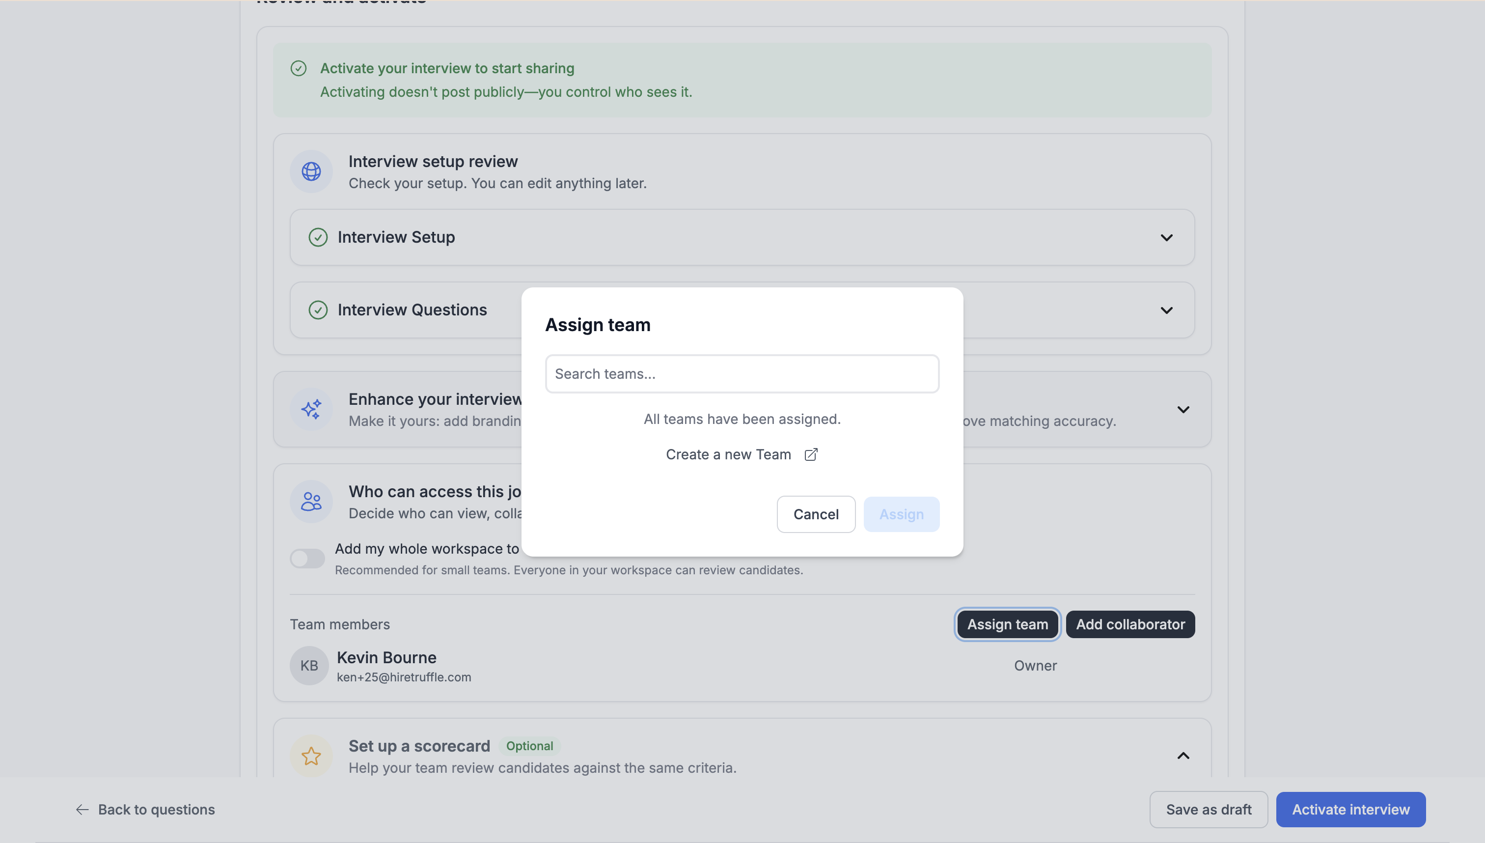Expand the Interview Setup section chevron
This screenshot has width=1485, height=843.
coord(1166,237)
